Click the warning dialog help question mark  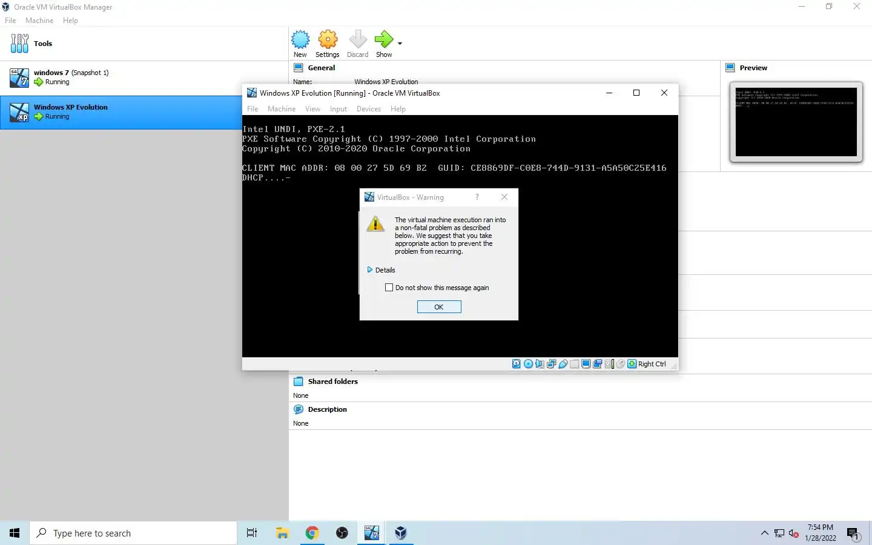coord(477,197)
